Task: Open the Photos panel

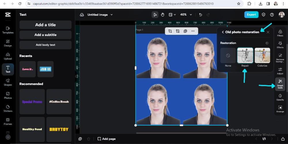Action: pos(8,96)
